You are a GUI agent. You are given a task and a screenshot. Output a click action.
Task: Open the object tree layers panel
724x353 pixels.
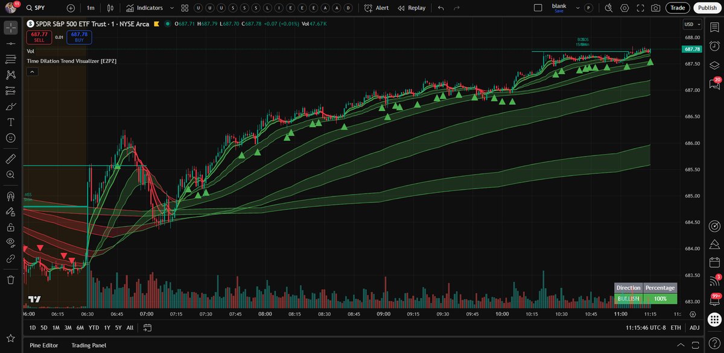pos(715,65)
